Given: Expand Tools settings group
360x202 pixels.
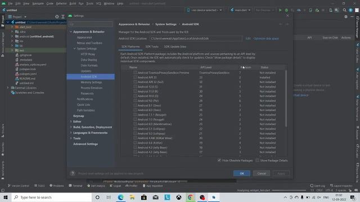Looking at the screenshot, I should [x=71, y=139].
